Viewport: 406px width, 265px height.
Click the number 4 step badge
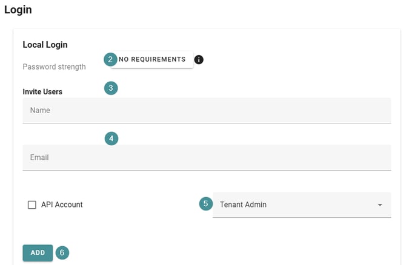tap(110, 139)
